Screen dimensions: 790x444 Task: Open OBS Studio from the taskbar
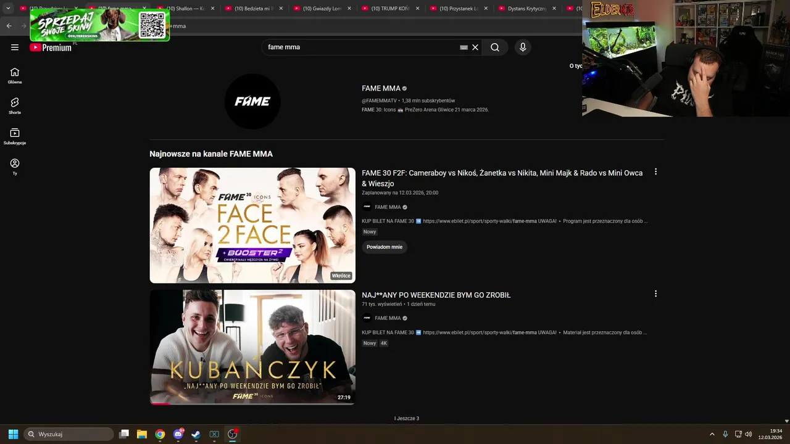[232, 434]
